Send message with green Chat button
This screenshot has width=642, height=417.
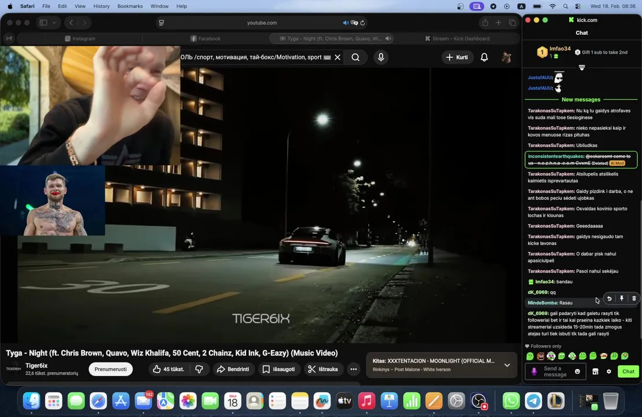(x=628, y=371)
